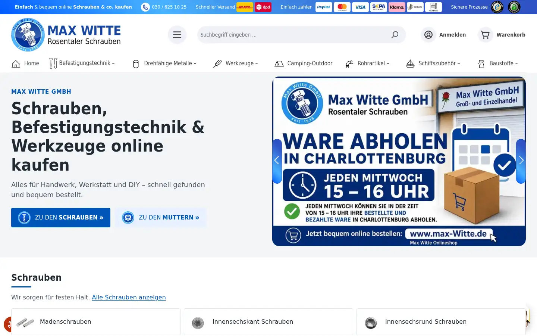Click the Werkzeuge wrench icon
Viewport: 537px width, 336px height.
(x=217, y=64)
